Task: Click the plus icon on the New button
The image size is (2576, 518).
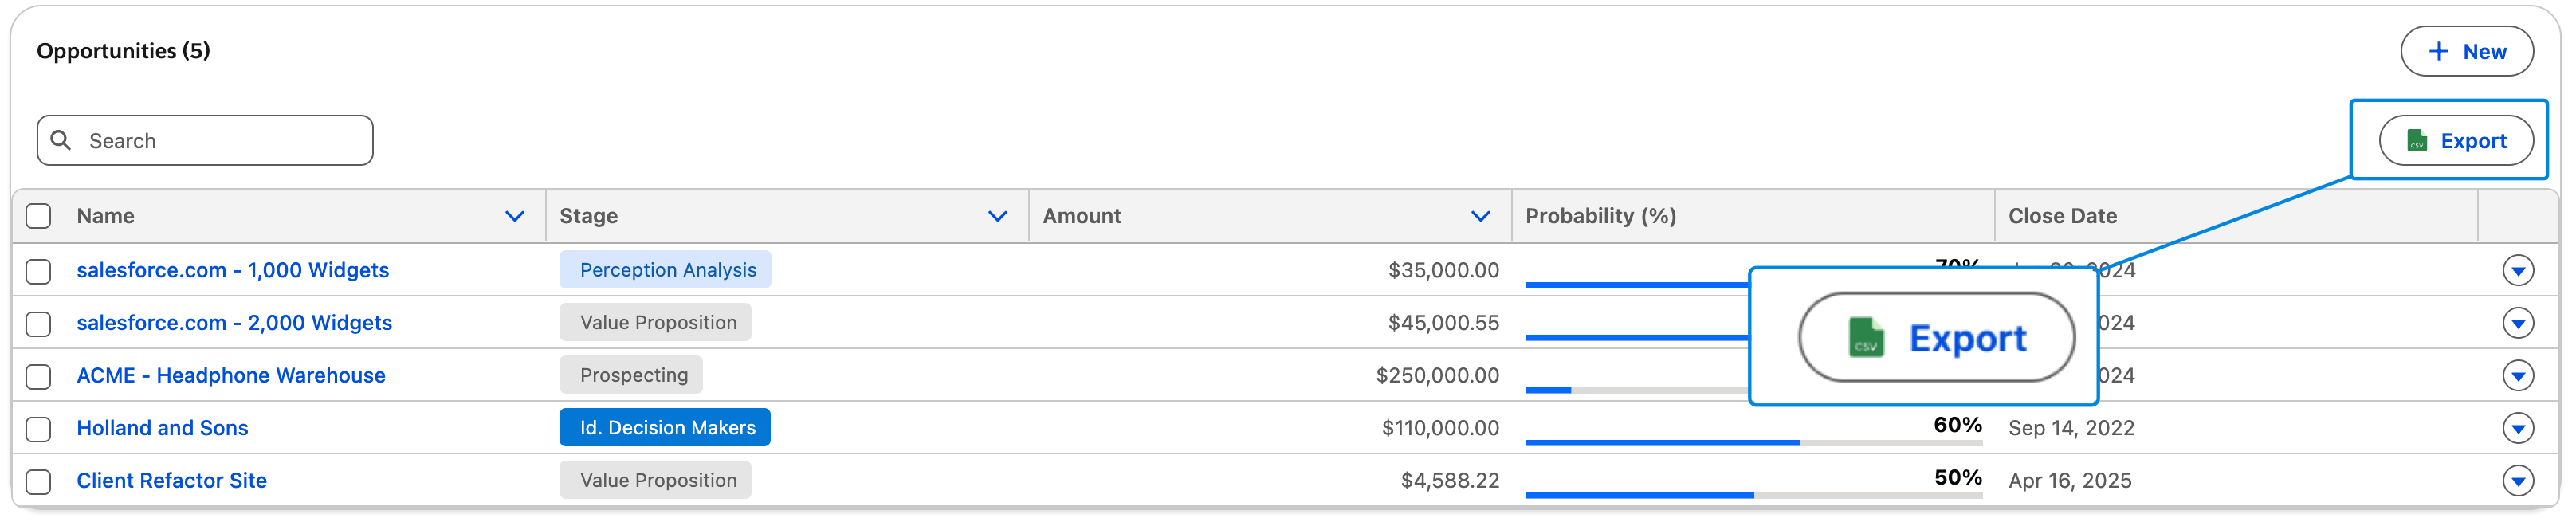Action: tap(2438, 52)
